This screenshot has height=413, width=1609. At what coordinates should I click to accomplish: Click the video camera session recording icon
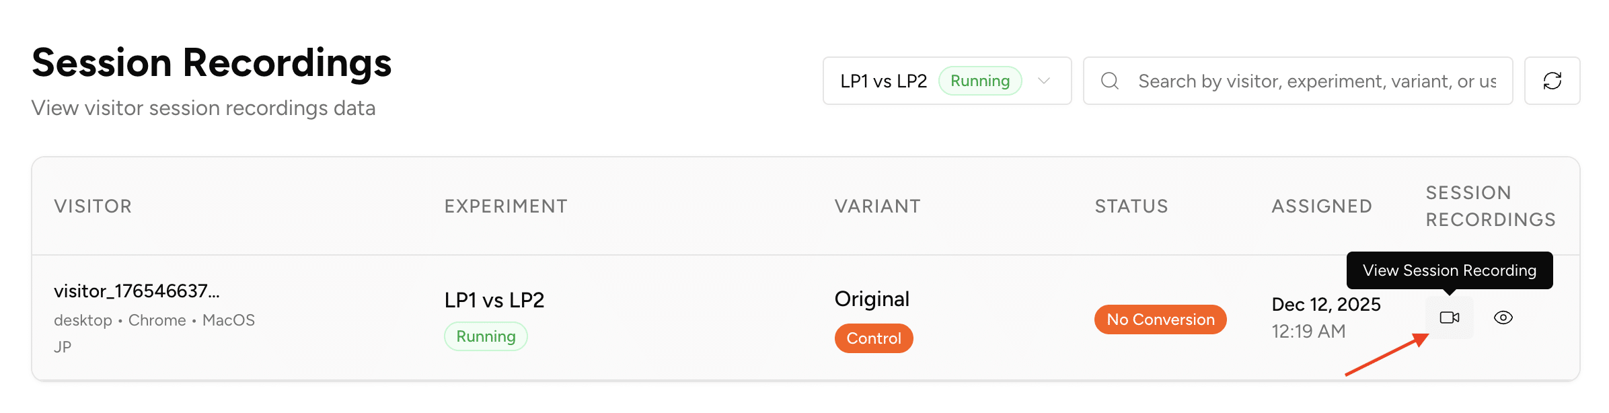1449,317
